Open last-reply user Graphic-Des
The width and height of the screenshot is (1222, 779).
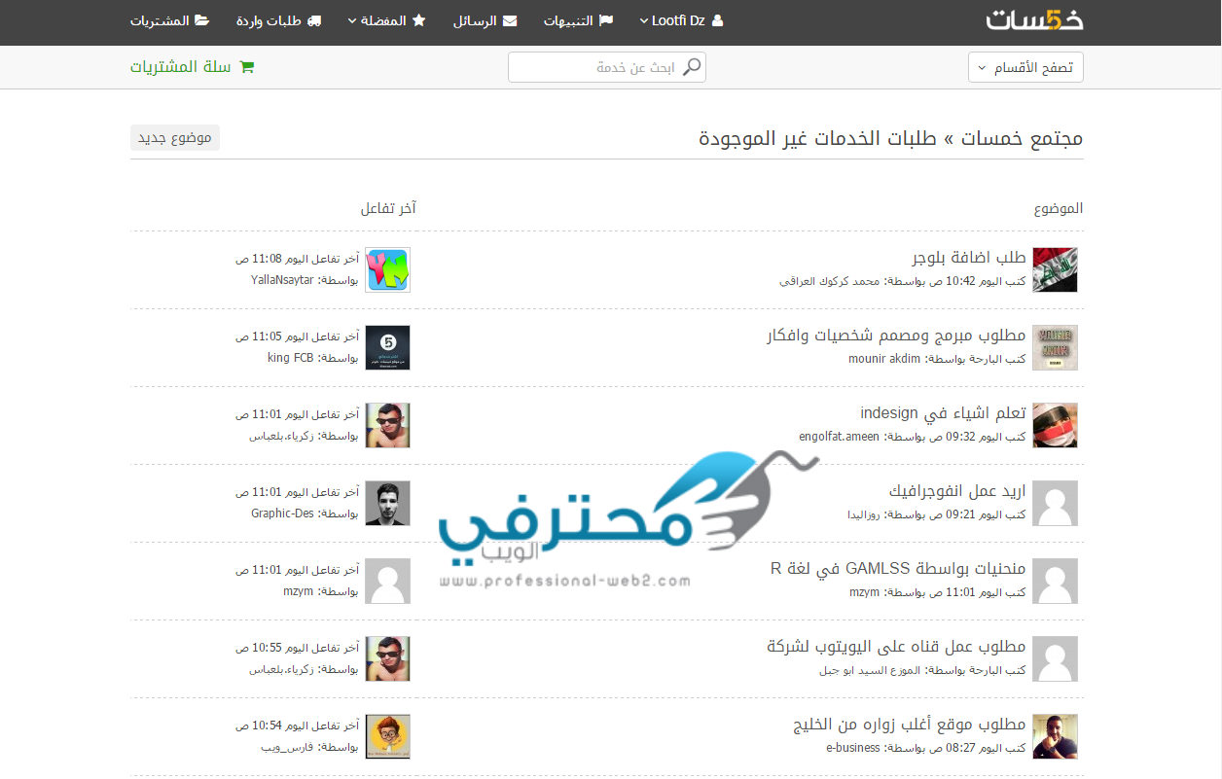282,513
